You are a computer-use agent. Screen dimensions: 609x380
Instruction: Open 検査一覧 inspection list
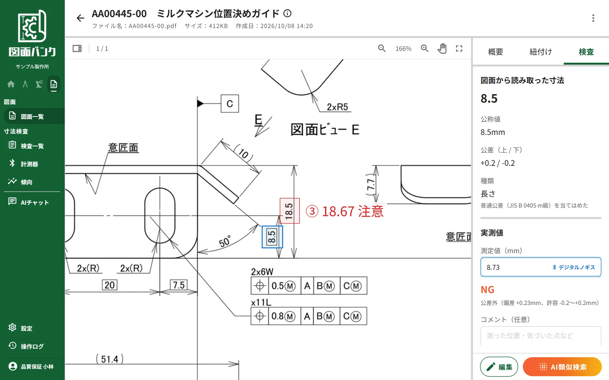tap(32, 146)
